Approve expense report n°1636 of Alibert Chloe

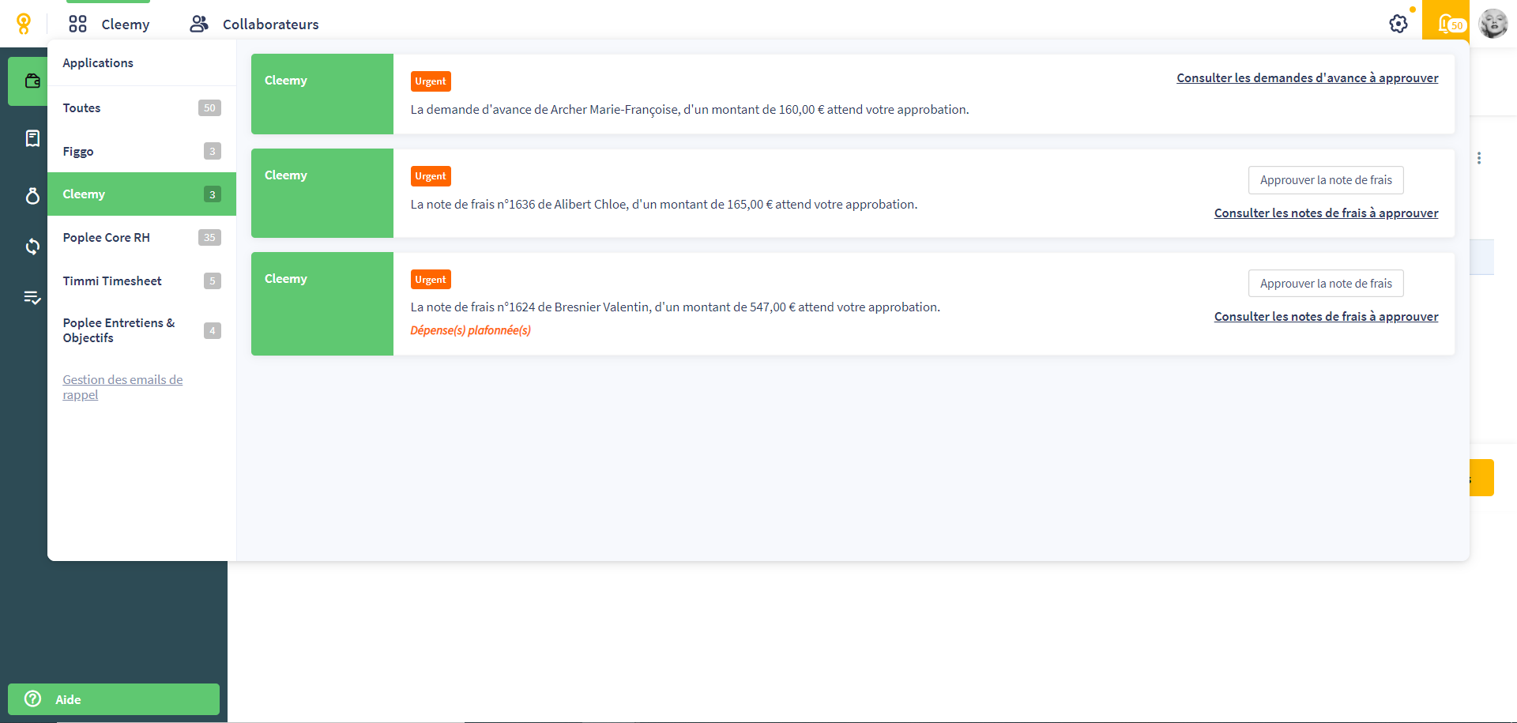1326,180
